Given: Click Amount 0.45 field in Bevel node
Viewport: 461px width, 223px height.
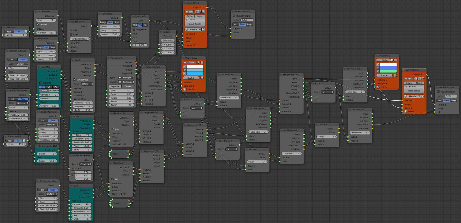Looking at the screenshot, I should point(82,103).
